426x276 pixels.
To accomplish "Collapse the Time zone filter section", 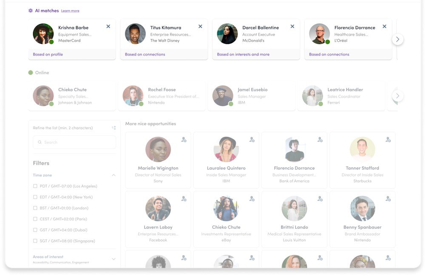I will pos(114,175).
